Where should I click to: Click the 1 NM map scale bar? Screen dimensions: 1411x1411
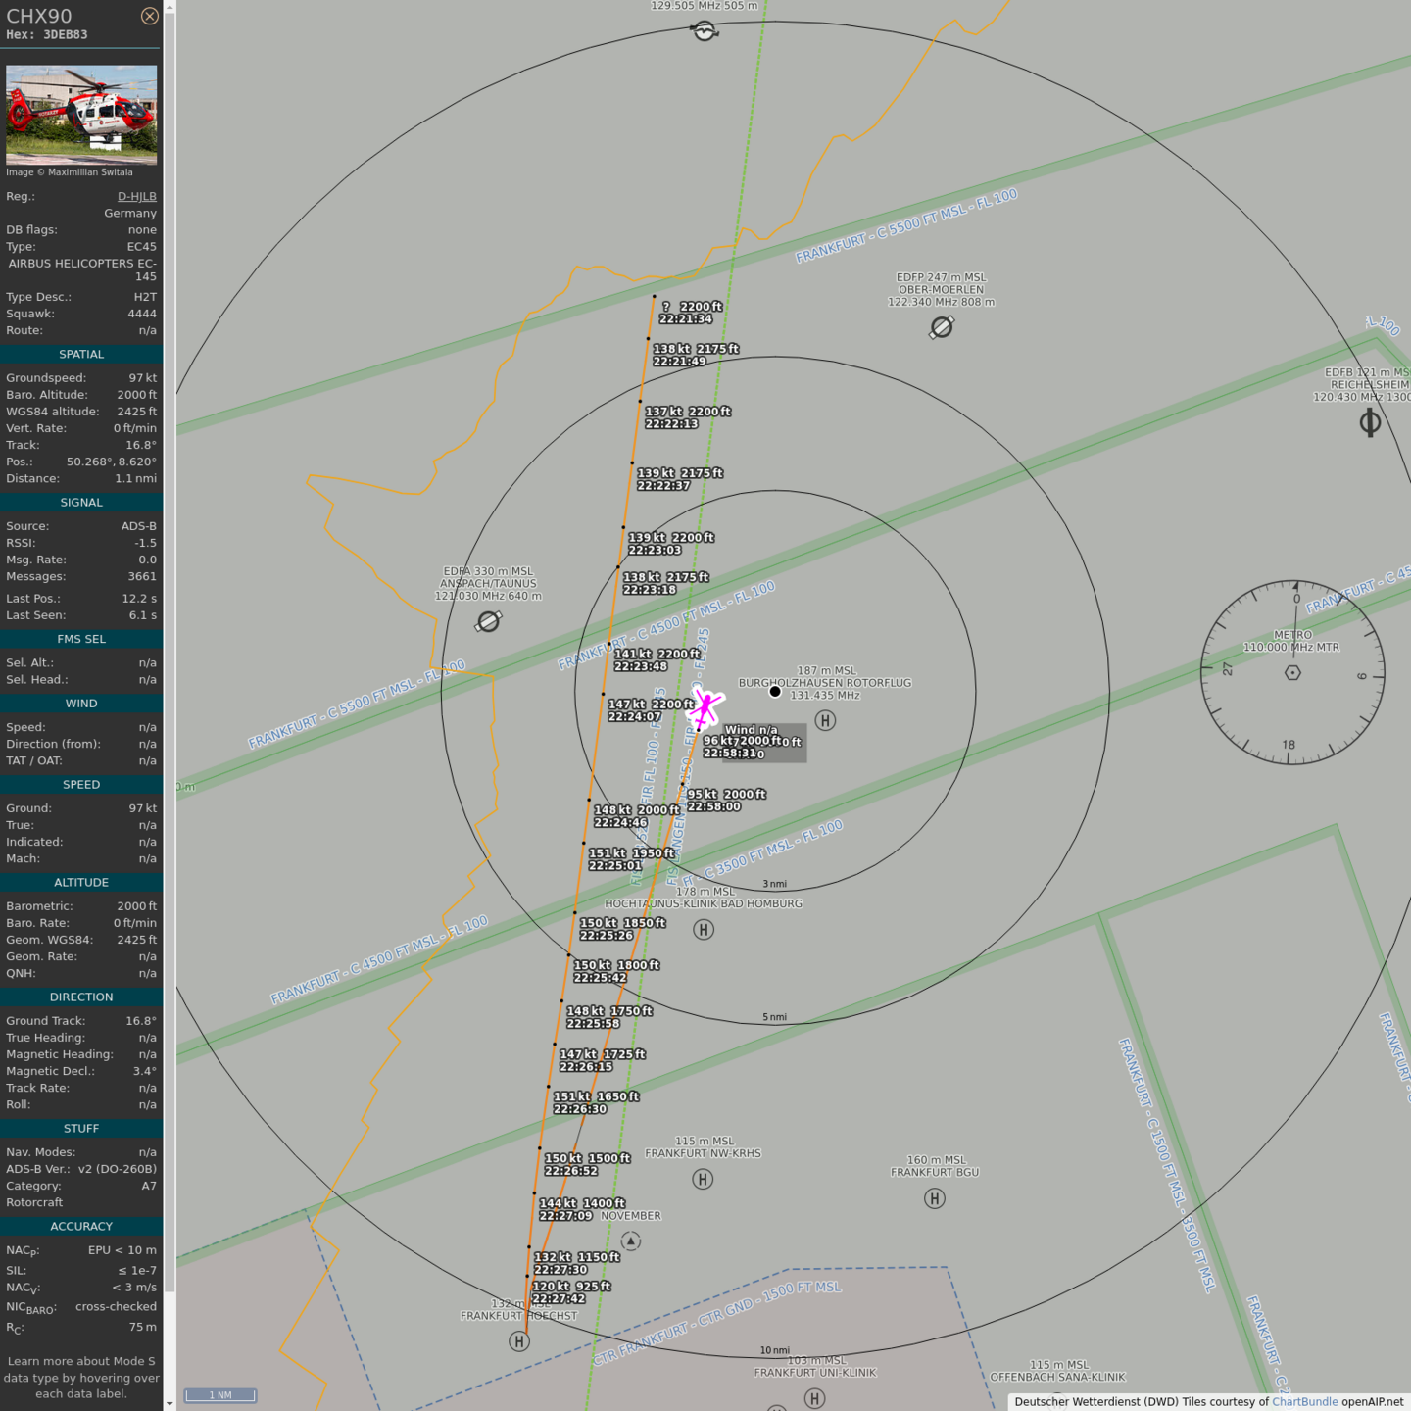(220, 1395)
